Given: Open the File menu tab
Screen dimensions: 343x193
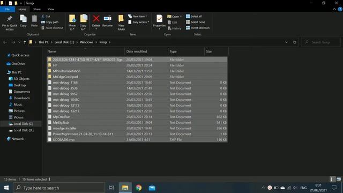Looking at the screenshot, I should pos(8,9).
